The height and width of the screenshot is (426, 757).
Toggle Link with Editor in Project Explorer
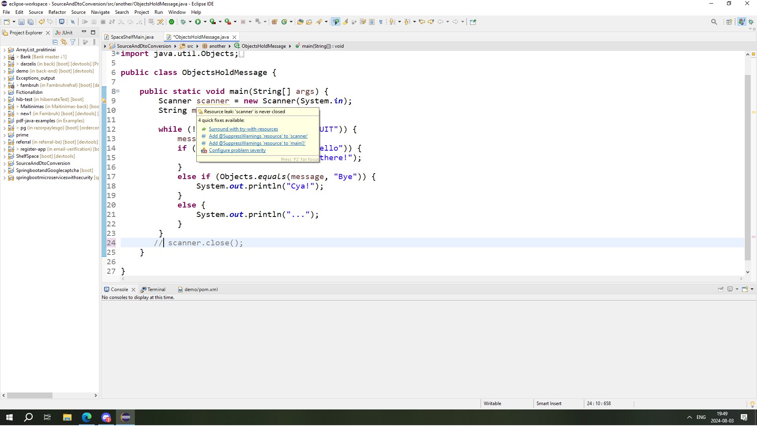64,42
